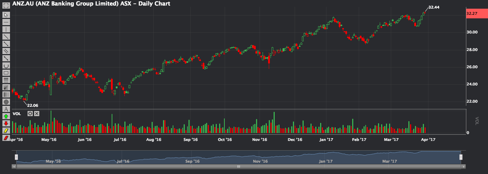The image size is (488, 174).
Task: Click the navigator's Jan '17 label
Action: click(325, 161)
